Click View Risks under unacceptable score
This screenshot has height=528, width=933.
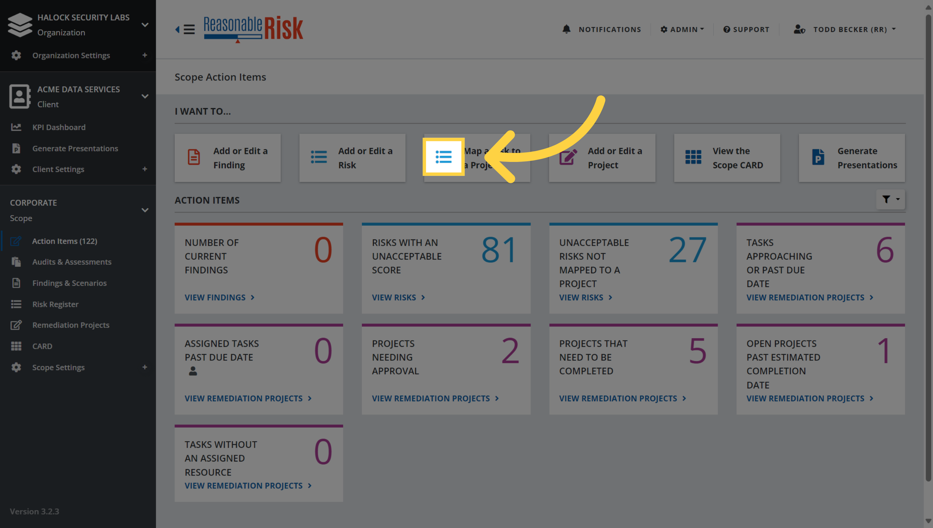tap(398, 298)
